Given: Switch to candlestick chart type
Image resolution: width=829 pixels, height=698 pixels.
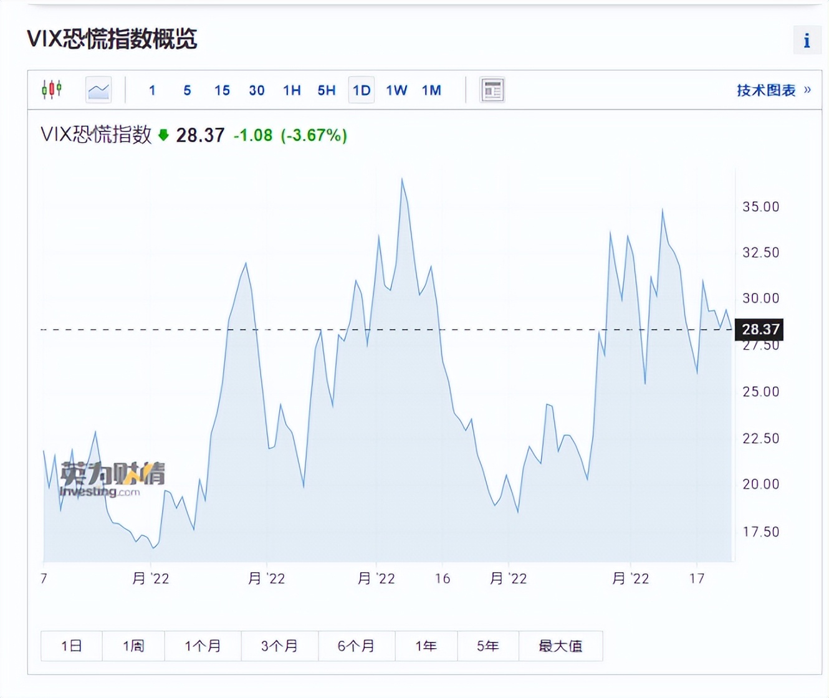Looking at the screenshot, I should (52, 90).
